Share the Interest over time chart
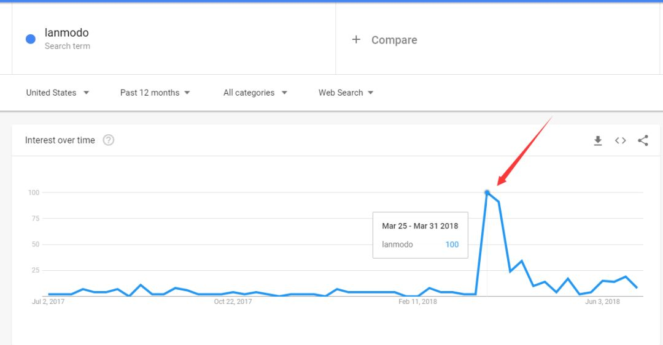The height and width of the screenshot is (345, 663). pyautogui.click(x=643, y=140)
